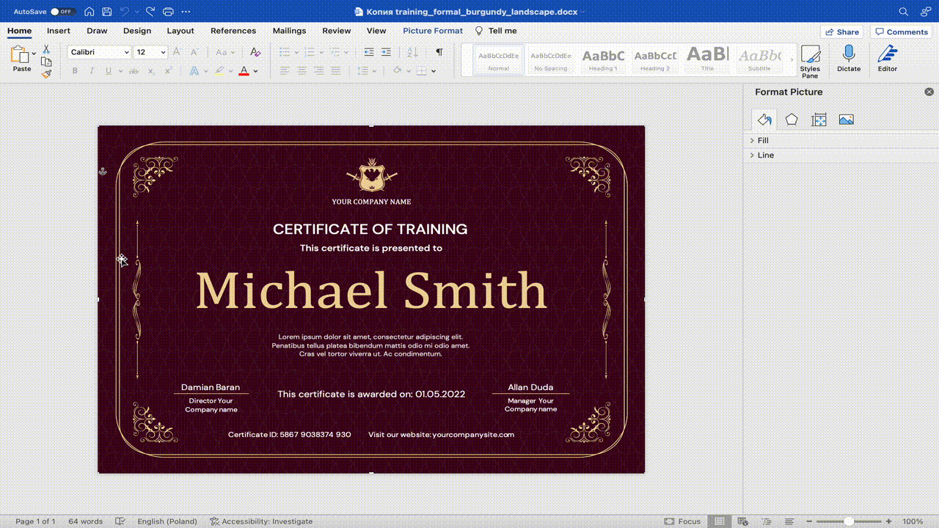Expand the styles gallery arrow

pyautogui.click(x=792, y=59)
